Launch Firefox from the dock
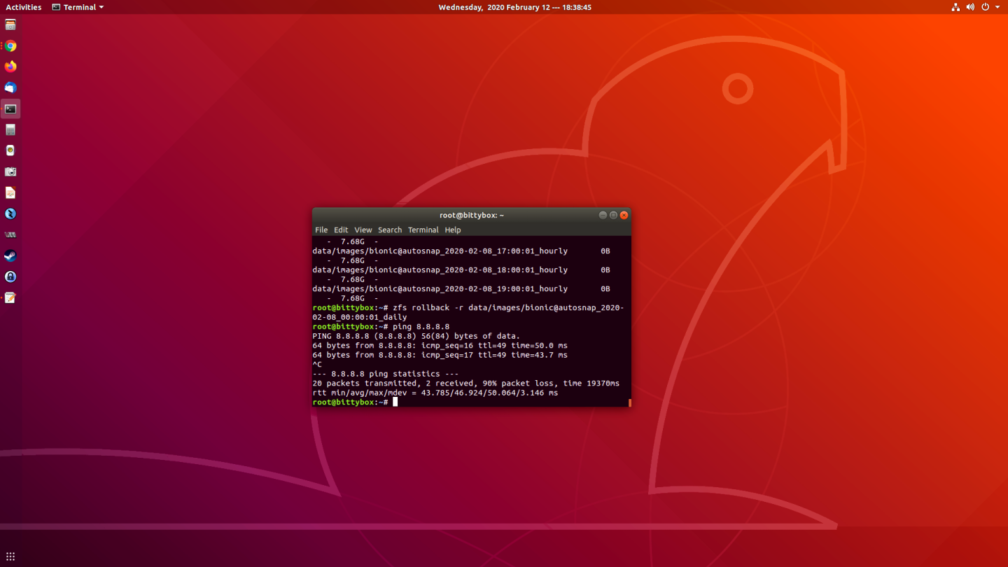The height and width of the screenshot is (567, 1008). click(x=10, y=66)
